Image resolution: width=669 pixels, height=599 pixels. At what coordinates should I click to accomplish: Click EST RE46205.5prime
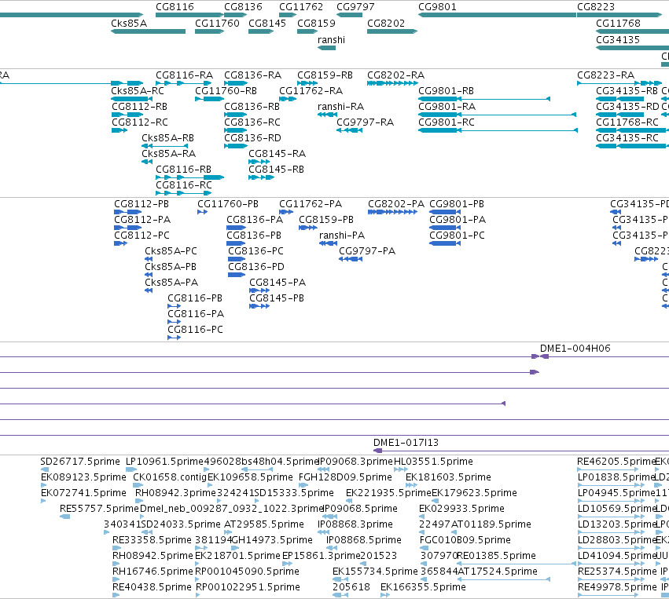coord(616,462)
